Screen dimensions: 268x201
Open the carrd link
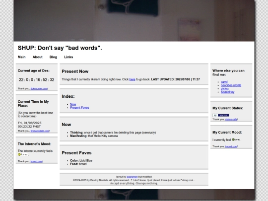pos(224,82)
